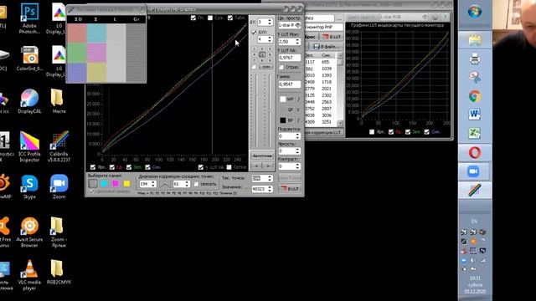Open ICC Profile Inspector desktop icon

click(x=29, y=146)
